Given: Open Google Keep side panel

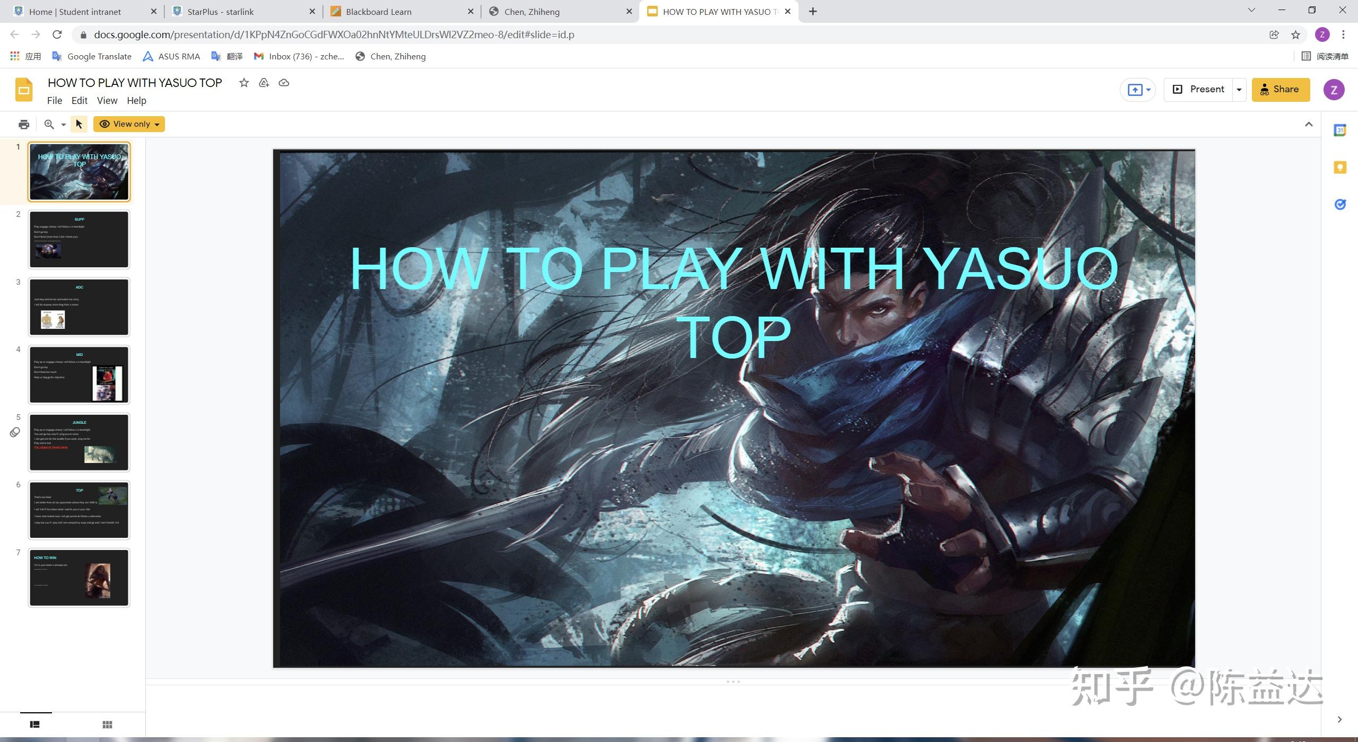Looking at the screenshot, I should 1340,167.
